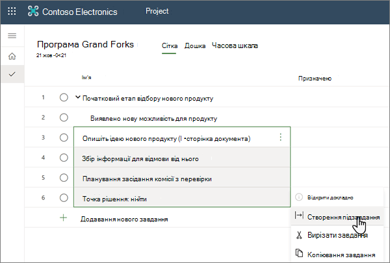Switch to the Дошка tab

click(x=195, y=45)
